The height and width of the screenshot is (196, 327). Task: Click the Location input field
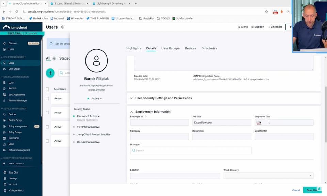[175, 176]
